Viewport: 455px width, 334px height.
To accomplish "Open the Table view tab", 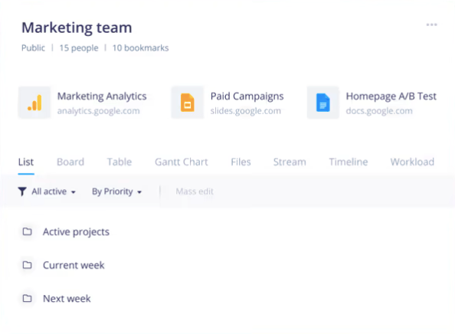I will pyautogui.click(x=119, y=162).
